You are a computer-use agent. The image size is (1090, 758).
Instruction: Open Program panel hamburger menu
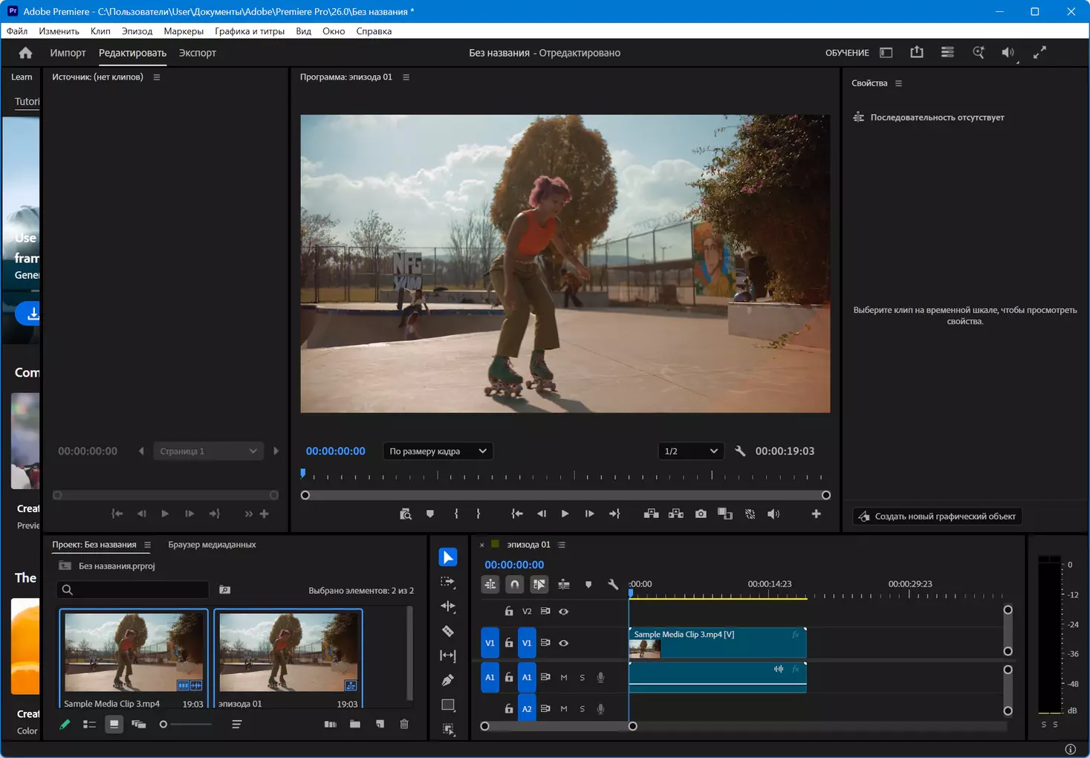406,77
